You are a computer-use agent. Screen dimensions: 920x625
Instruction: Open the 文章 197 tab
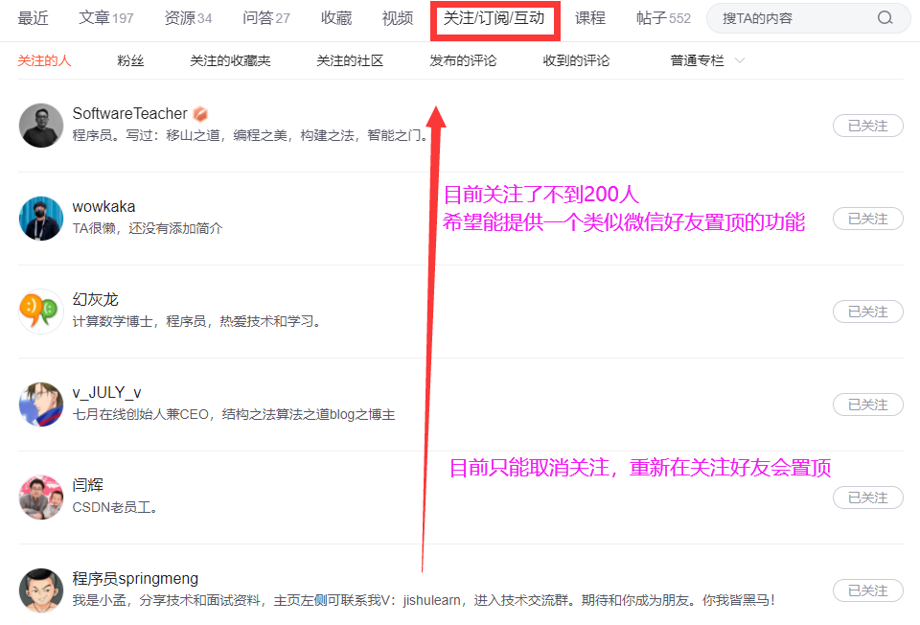tap(106, 18)
